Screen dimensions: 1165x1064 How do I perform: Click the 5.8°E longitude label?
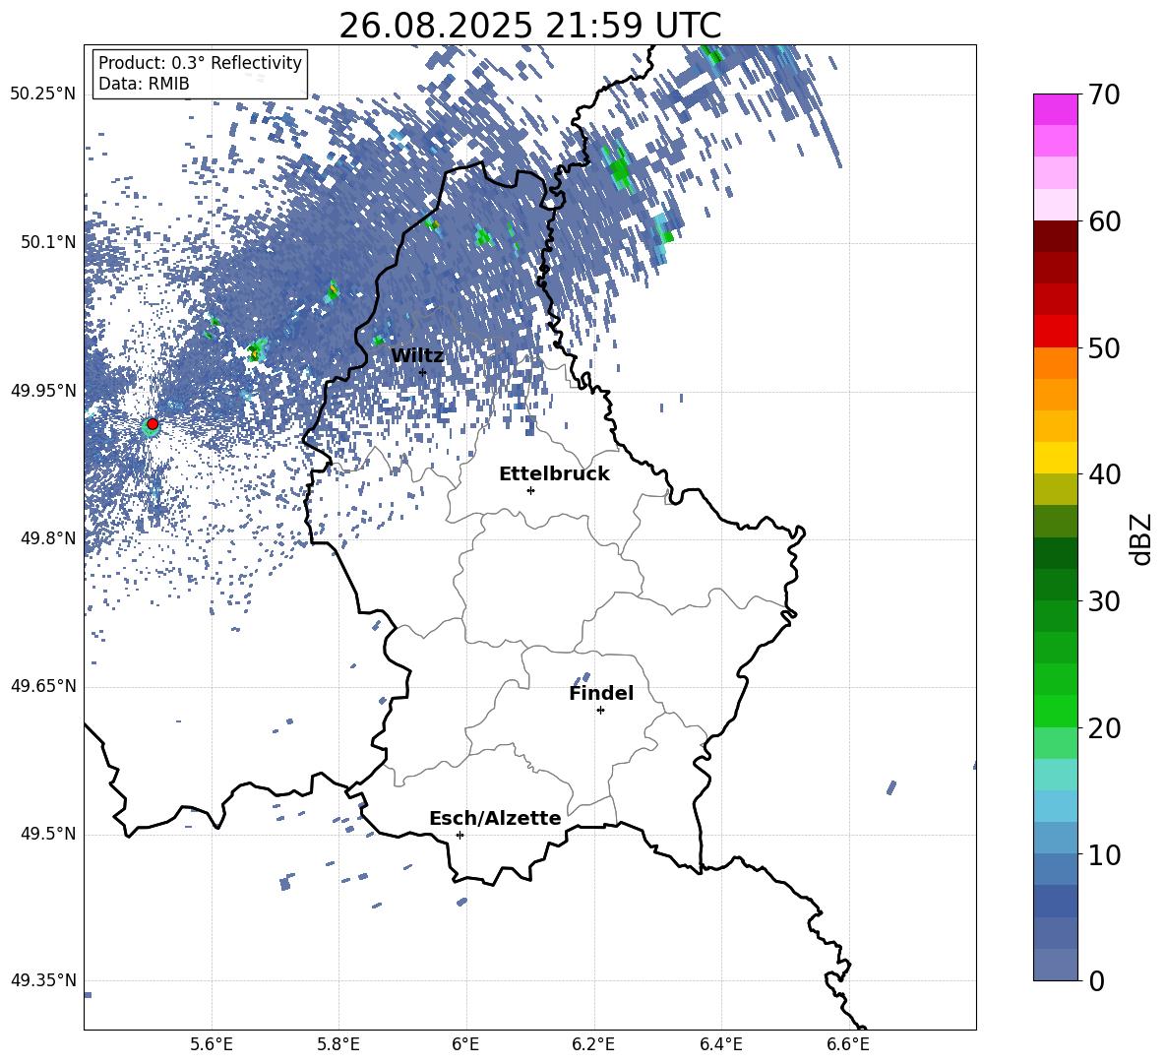(338, 1044)
